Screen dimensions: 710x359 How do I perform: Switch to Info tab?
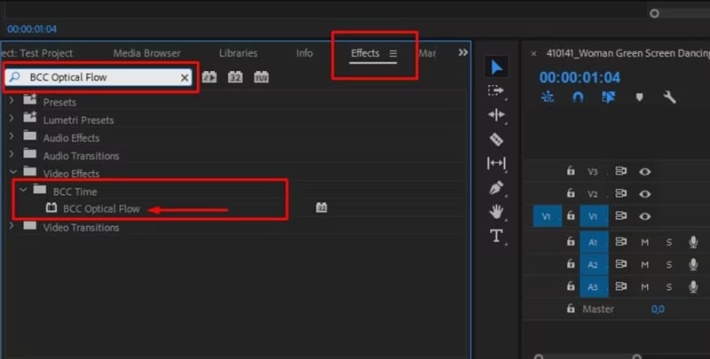tap(304, 53)
